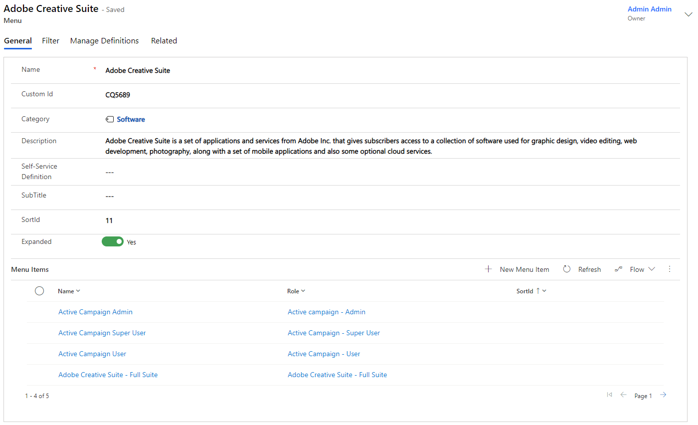Click the Software category tag icon
The height and width of the screenshot is (425, 698).
[110, 120]
